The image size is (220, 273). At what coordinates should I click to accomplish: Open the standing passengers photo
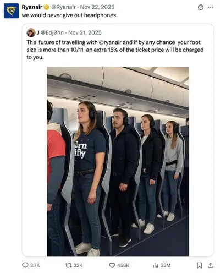(x=118, y=162)
